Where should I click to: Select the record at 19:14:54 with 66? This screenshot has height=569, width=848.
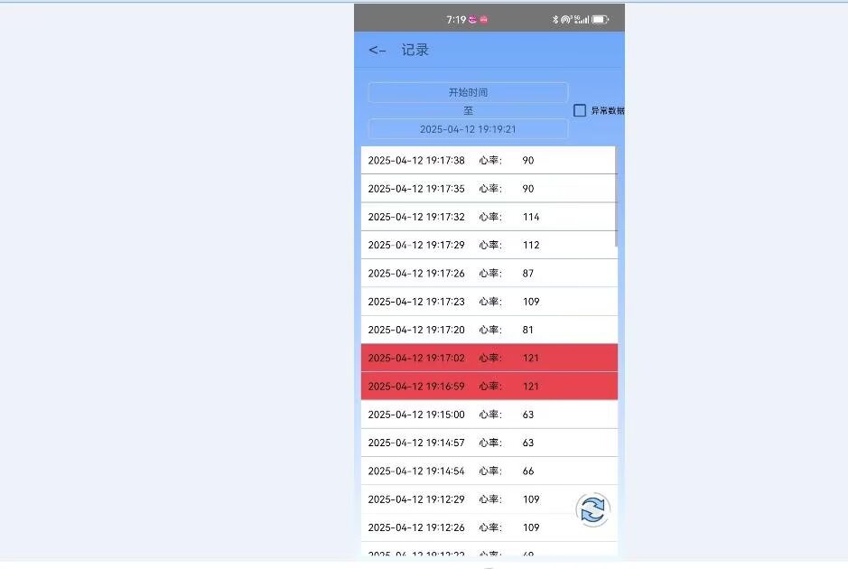tap(489, 471)
